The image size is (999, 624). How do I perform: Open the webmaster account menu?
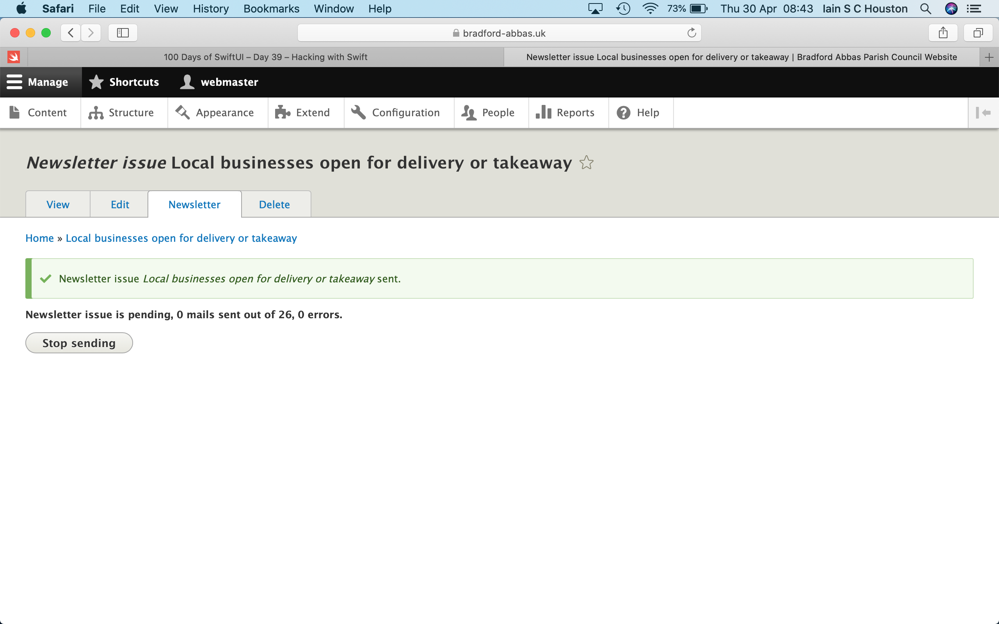pyautogui.click(x=219, y=82)
